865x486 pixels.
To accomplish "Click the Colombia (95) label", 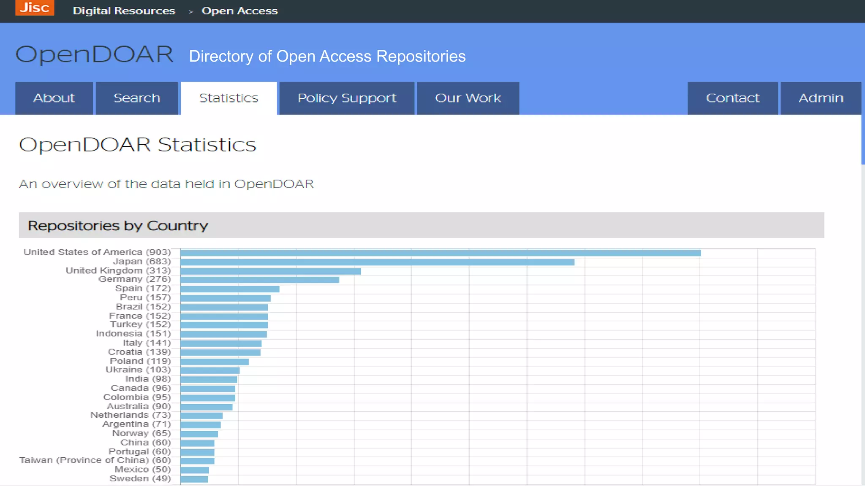I will (x=137, y=397).
